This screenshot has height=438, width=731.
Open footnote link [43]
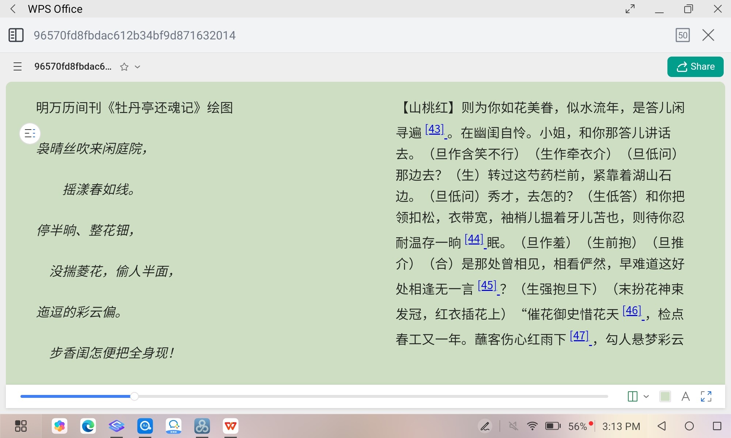[435, 129]
